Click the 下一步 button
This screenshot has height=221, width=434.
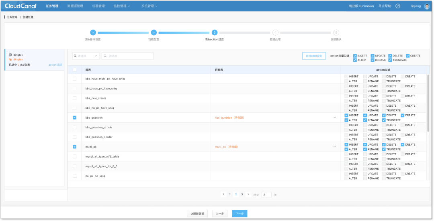pyautogui.click(x=240, y=213)
